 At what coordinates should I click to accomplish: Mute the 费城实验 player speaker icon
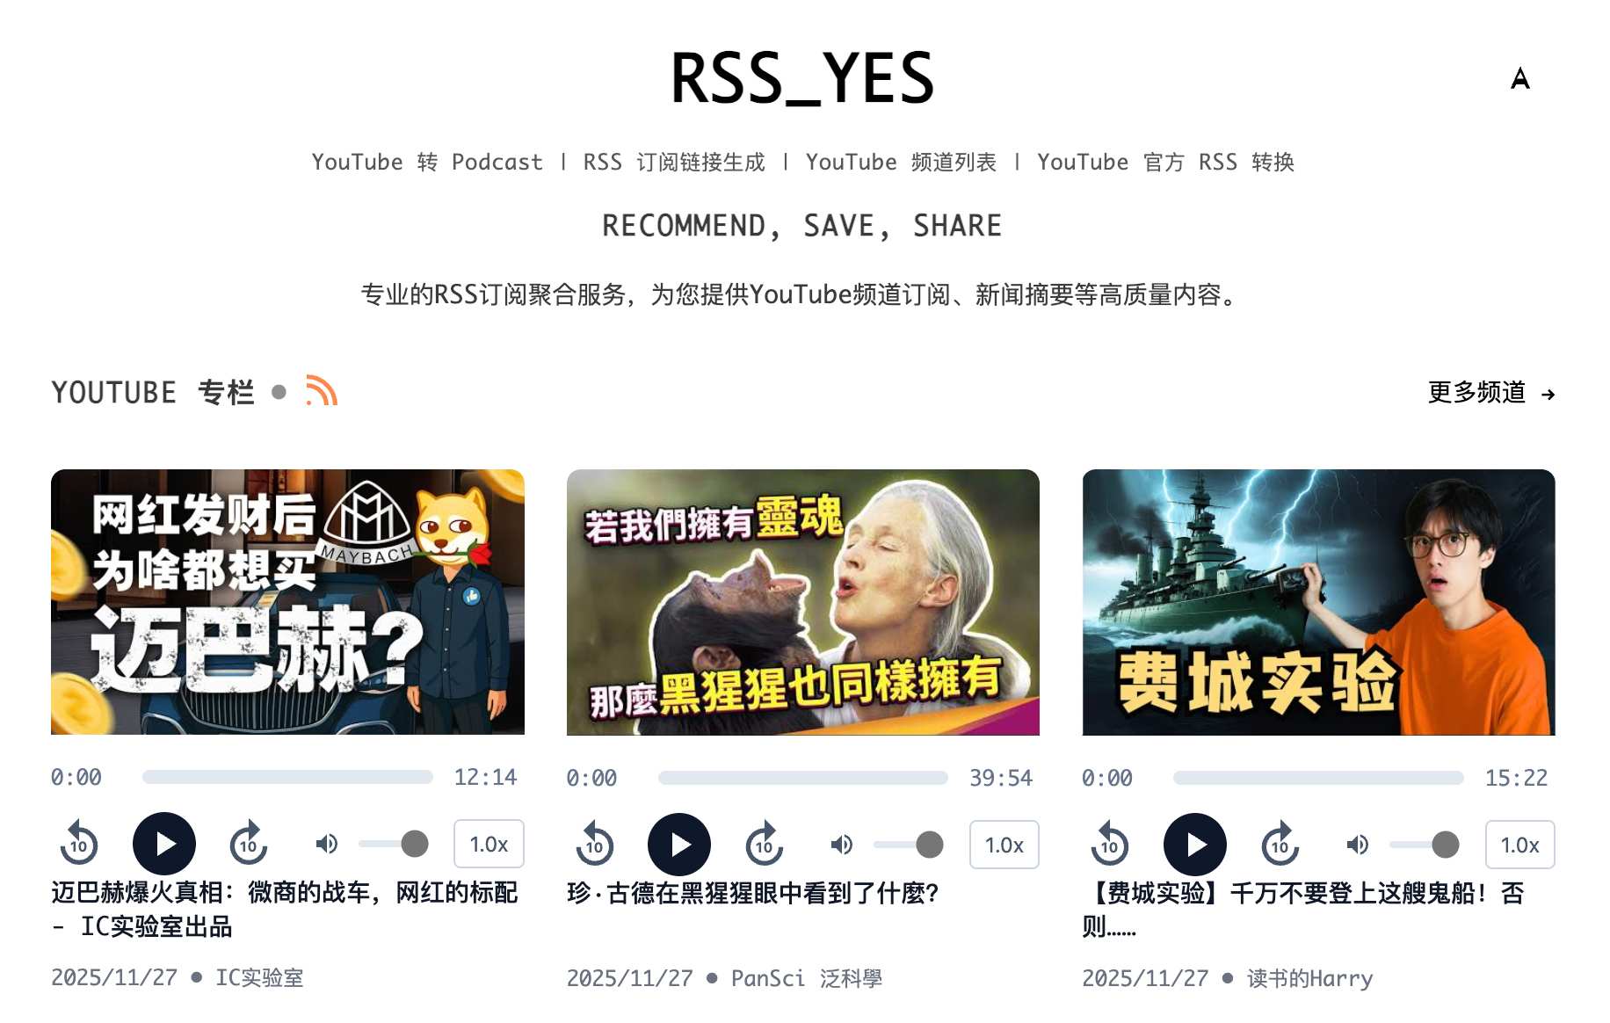(x=1358, y=845)
